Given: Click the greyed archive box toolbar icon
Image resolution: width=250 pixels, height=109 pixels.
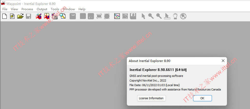Looking at the screenshot, I should click(x=73, y=16).
